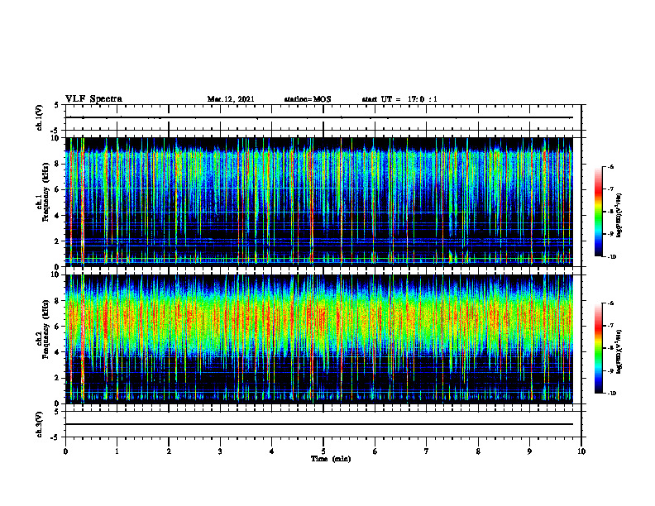Click the ch.2 color bar log(PSD) units label
Viewport: 655px width, 506px height.
coord(619,351)
